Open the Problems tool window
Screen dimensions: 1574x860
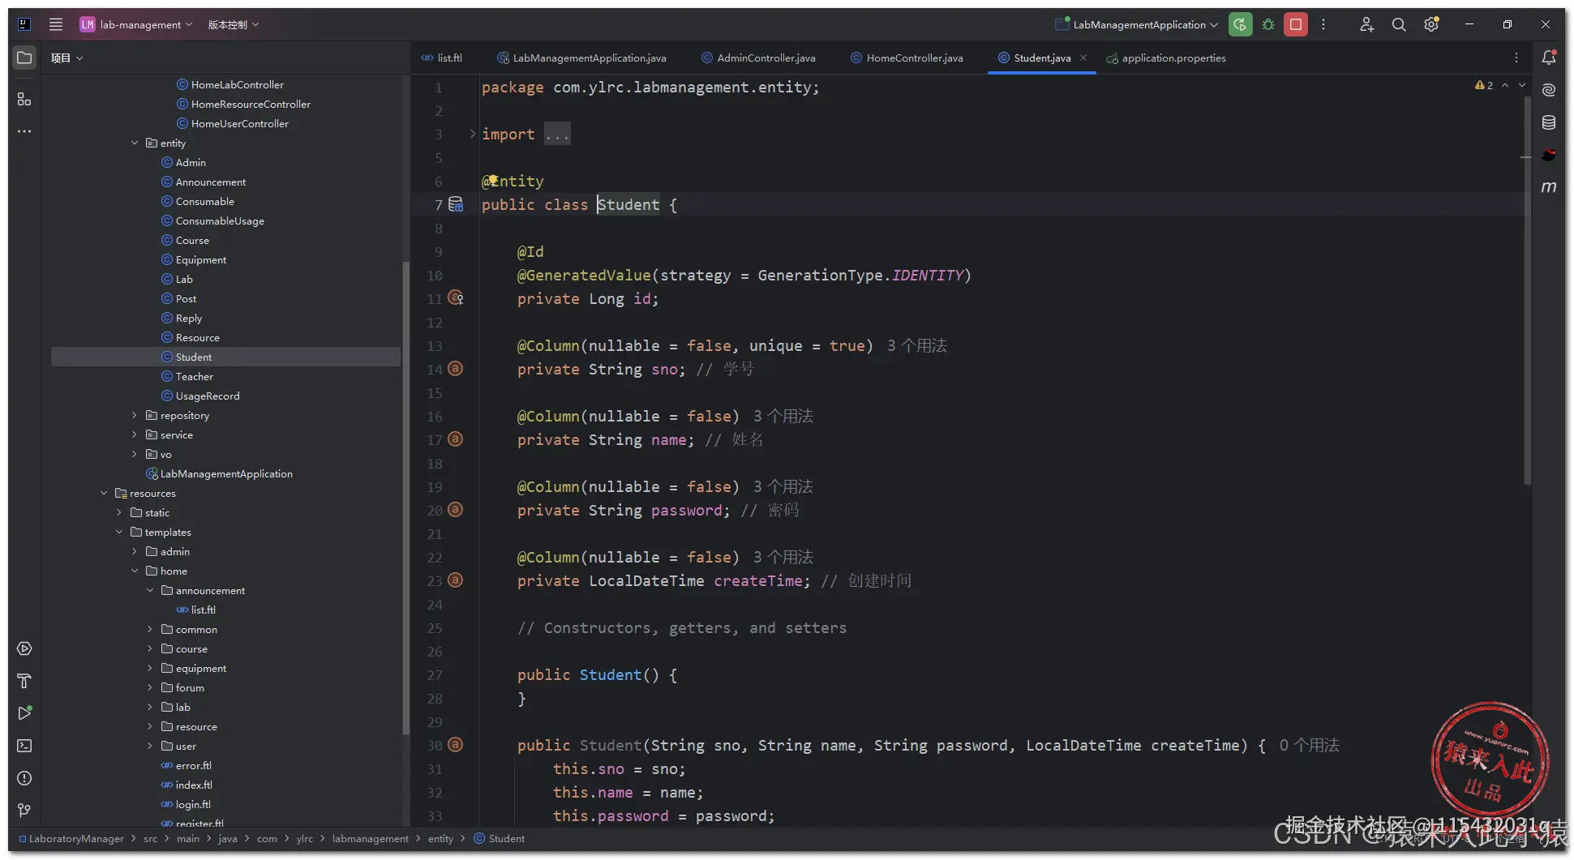click(x=24, y=778)
